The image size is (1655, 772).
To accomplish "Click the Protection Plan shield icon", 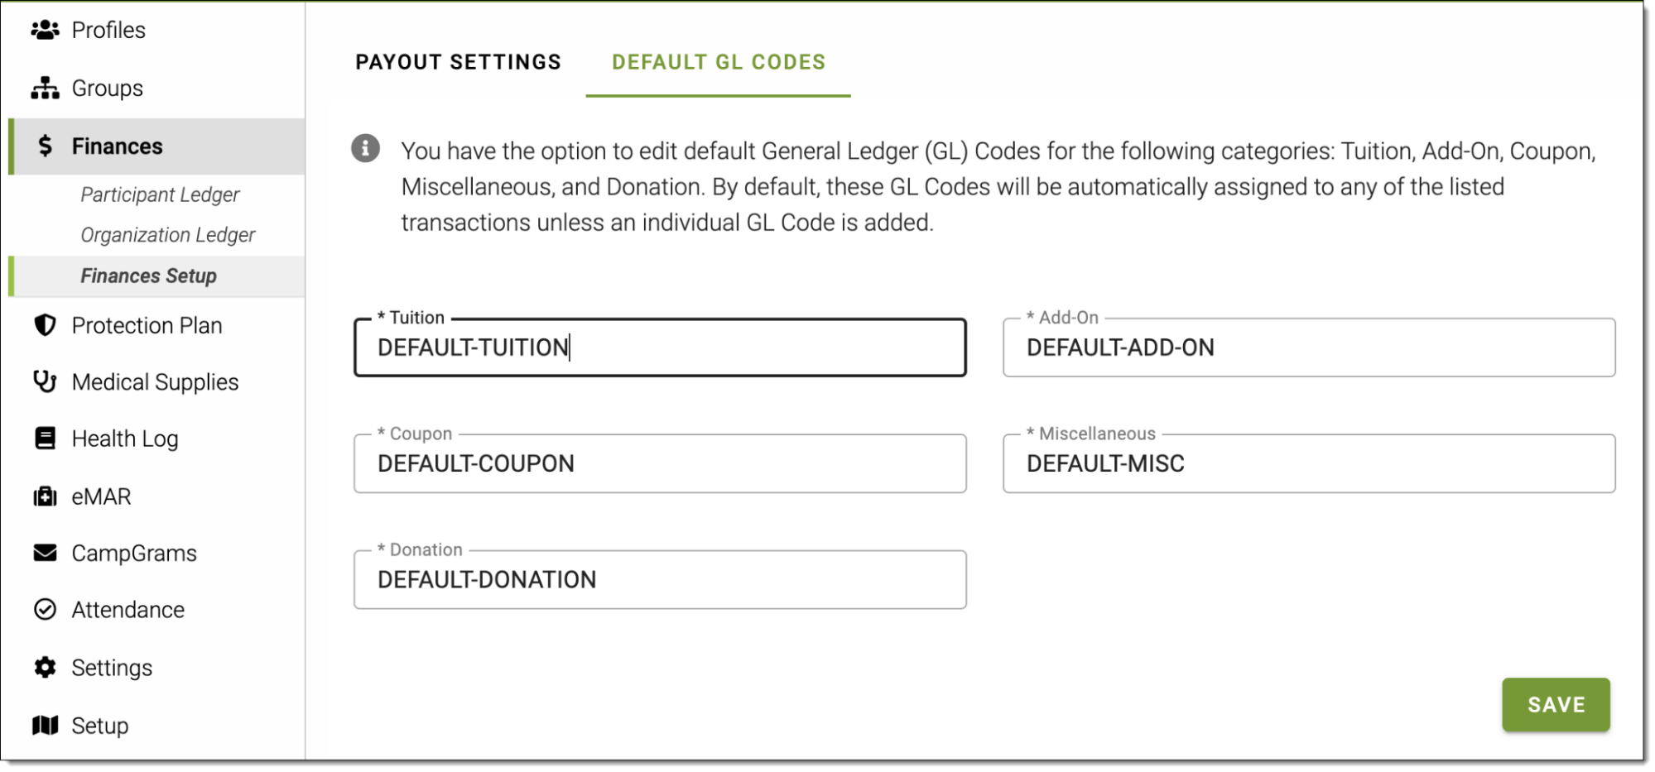I will [45, 325].
